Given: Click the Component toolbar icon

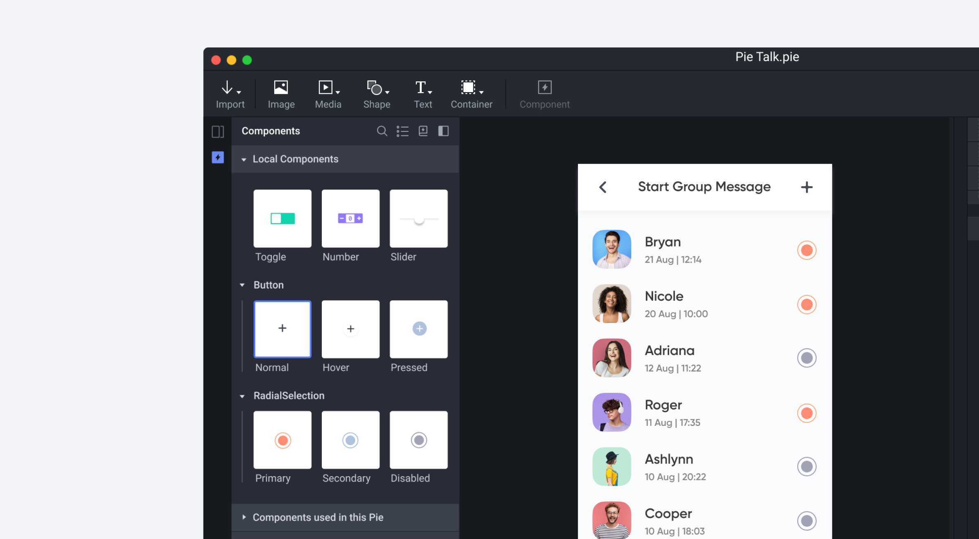Looking at the screenshot, I should coord(544,88).
